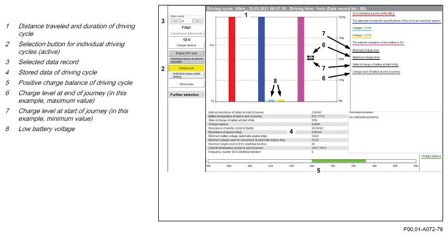
Task: Select legend entry ECO start/stop function AVAILABLE
Action: [373, 14]
